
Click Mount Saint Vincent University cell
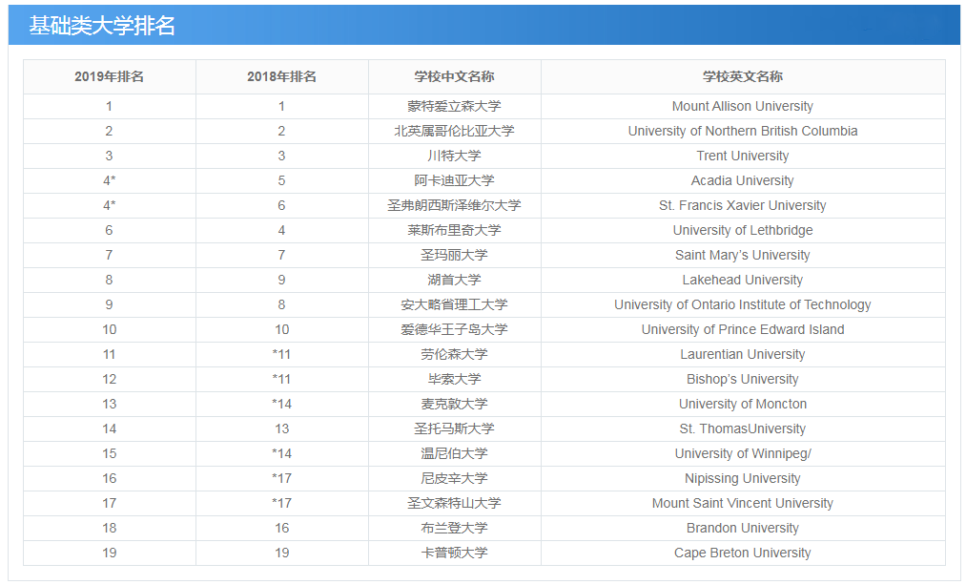(742, 503)
